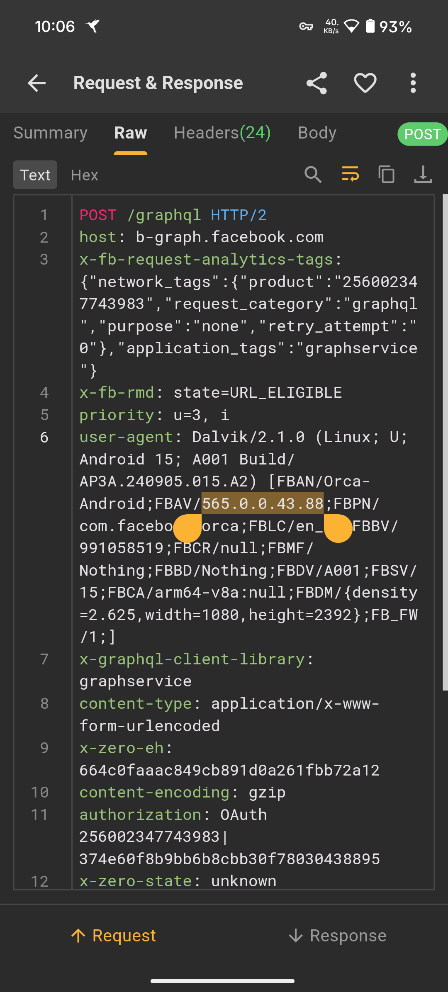Tap the Request & Response title
The width and height of the screenshot is (448, 992).
coord(158,83)
